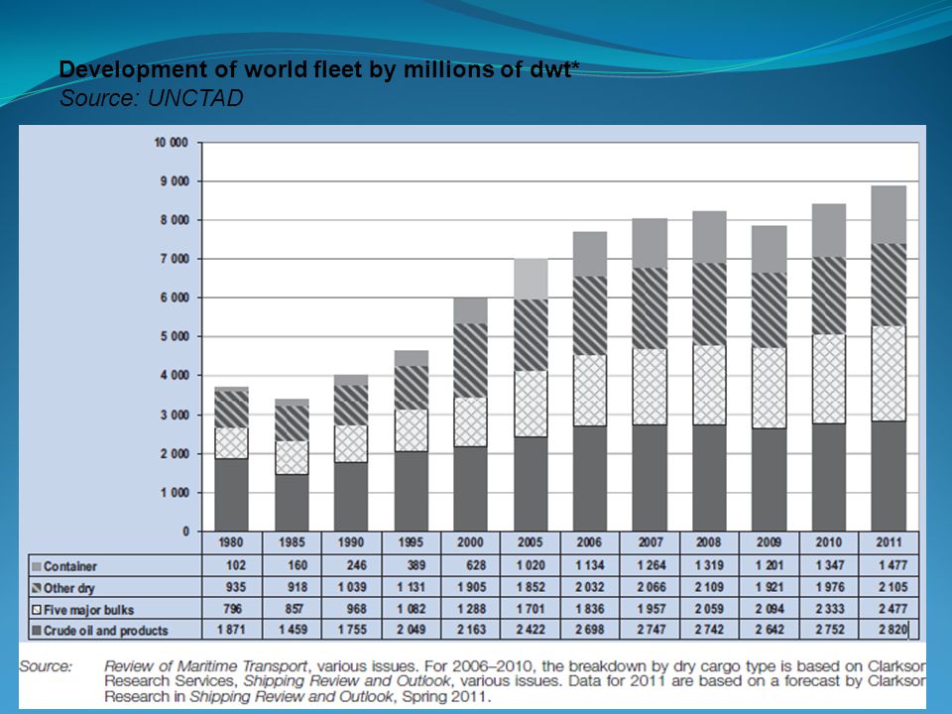Click the Five major bulks 2010 value 2 333
The height and width of the screenshot is (714, 952).
pyautogui.click(x=829, y=608)
